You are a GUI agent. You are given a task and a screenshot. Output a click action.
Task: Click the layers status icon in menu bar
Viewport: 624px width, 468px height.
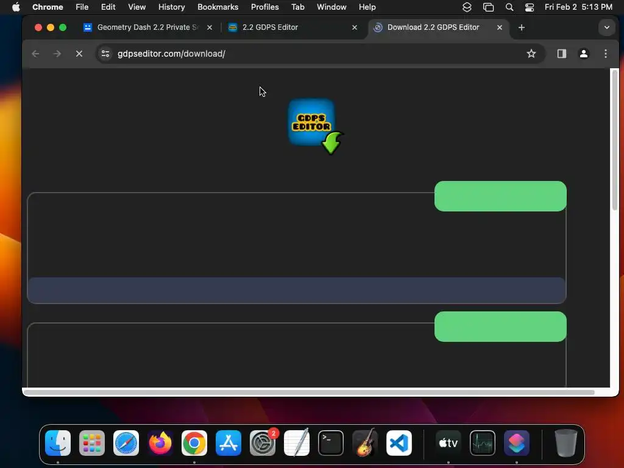[467, 7]
